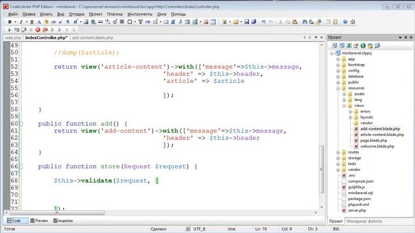
Task: Open the Правка menu
Action: (x=29, y=14)
